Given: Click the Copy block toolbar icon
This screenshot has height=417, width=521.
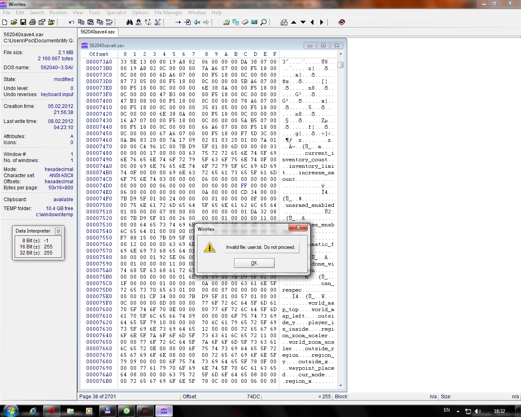Looking at the screenshot, I should [x=81, y=22].
